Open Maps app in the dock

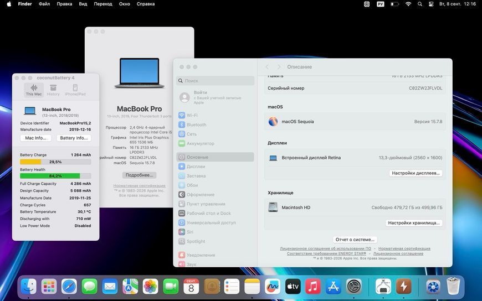click(x=130, y=287)
